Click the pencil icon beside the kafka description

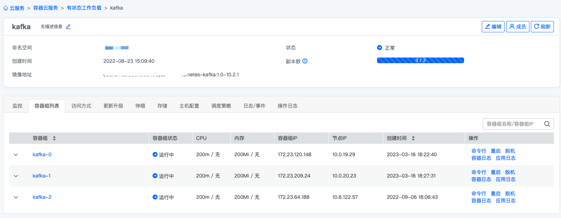coord(68,27)
